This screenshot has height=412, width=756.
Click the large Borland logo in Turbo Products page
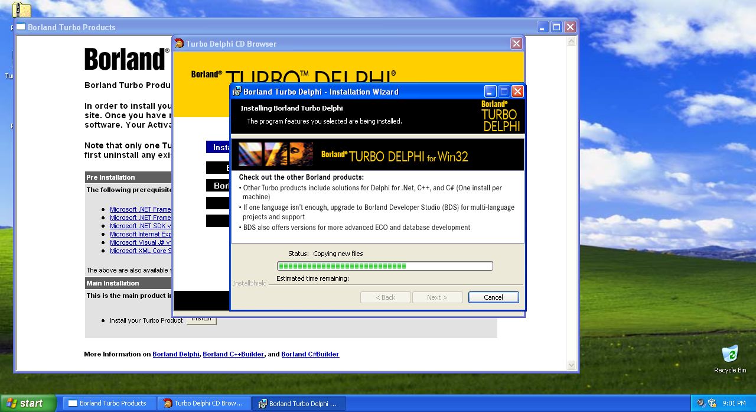pyautogui.click(x=126, y=59)
